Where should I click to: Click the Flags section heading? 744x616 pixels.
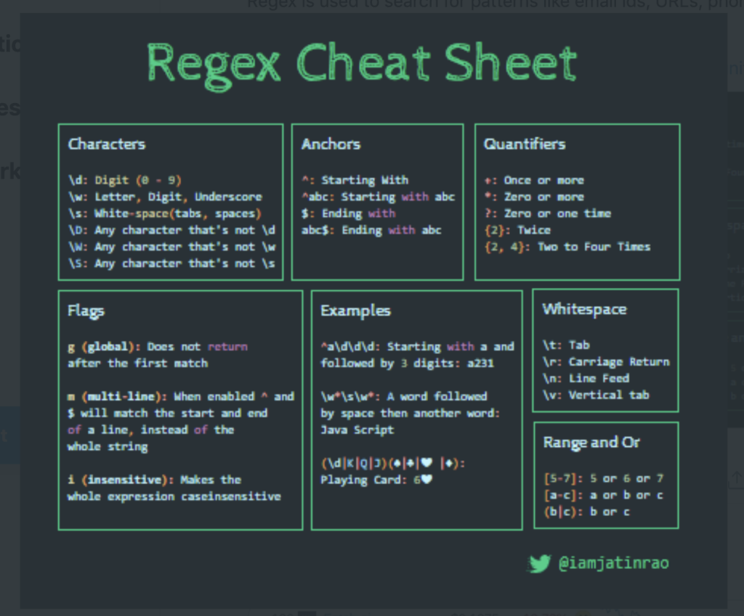pos(86,311)
